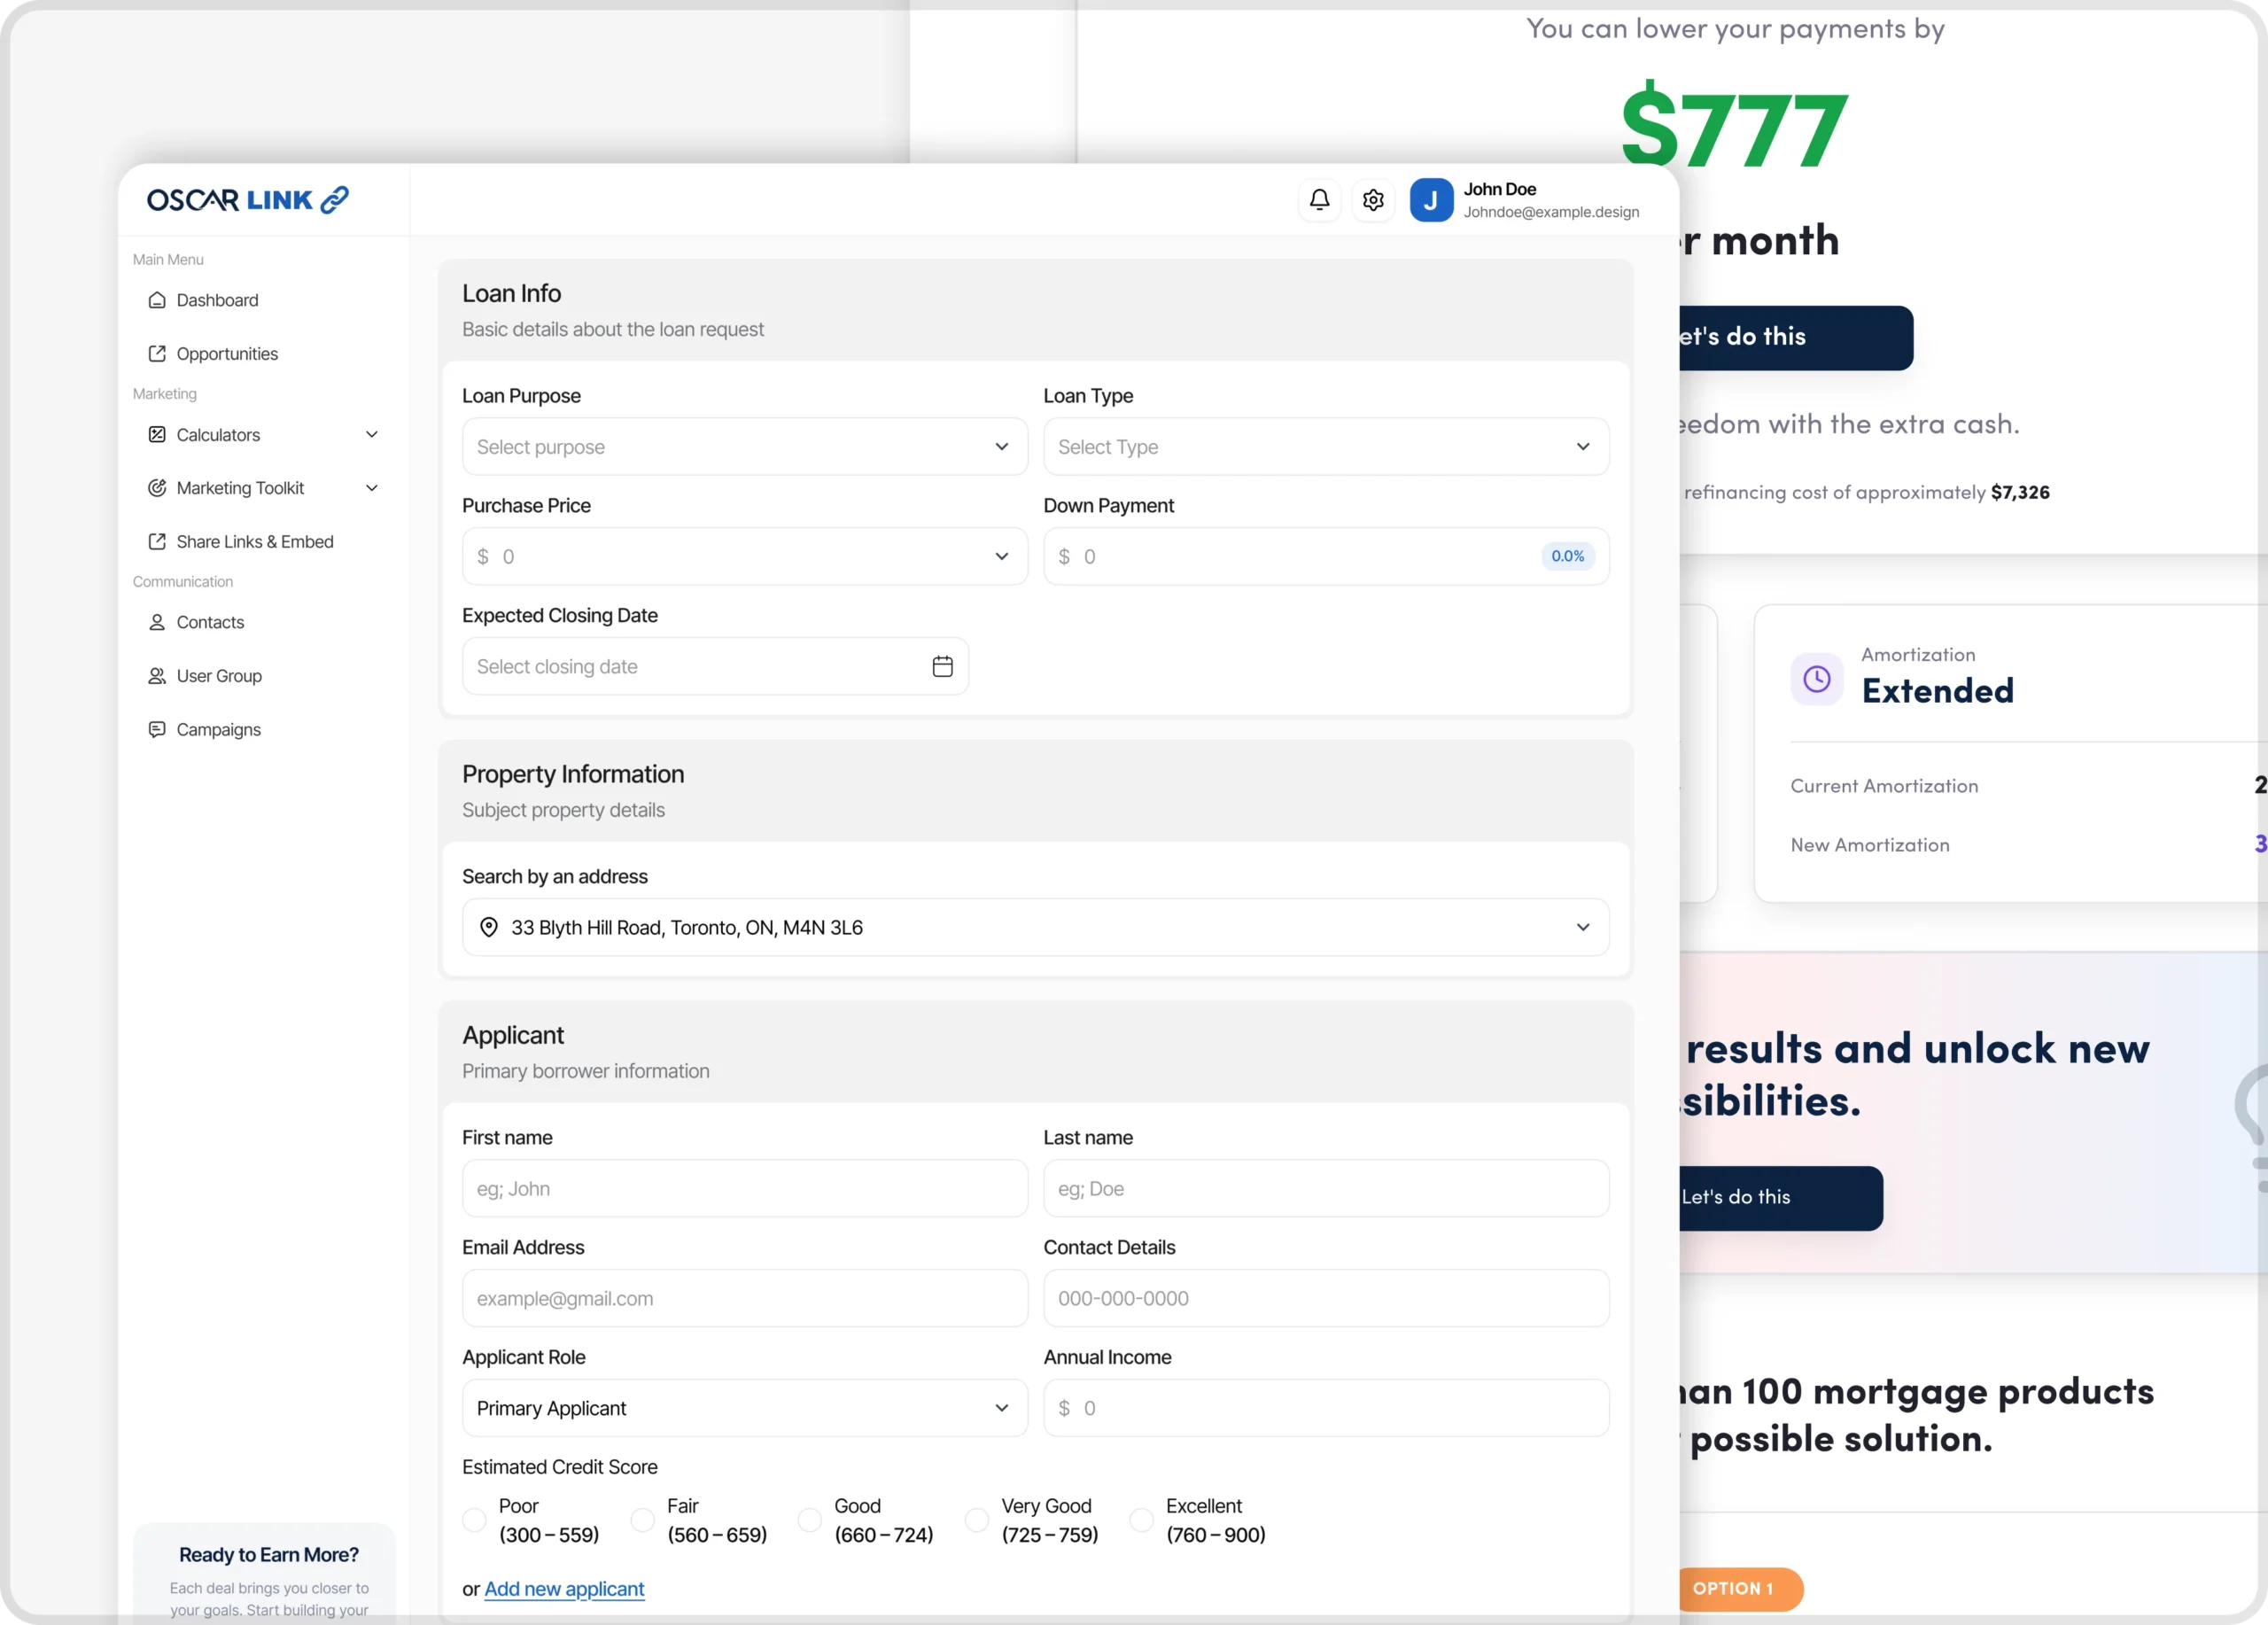
Task: Click the notification bell icon
Action: pos(1319,200)
